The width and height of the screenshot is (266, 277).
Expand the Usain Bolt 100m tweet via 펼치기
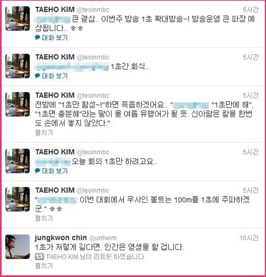pyautogui.click(x=44, y=218)
